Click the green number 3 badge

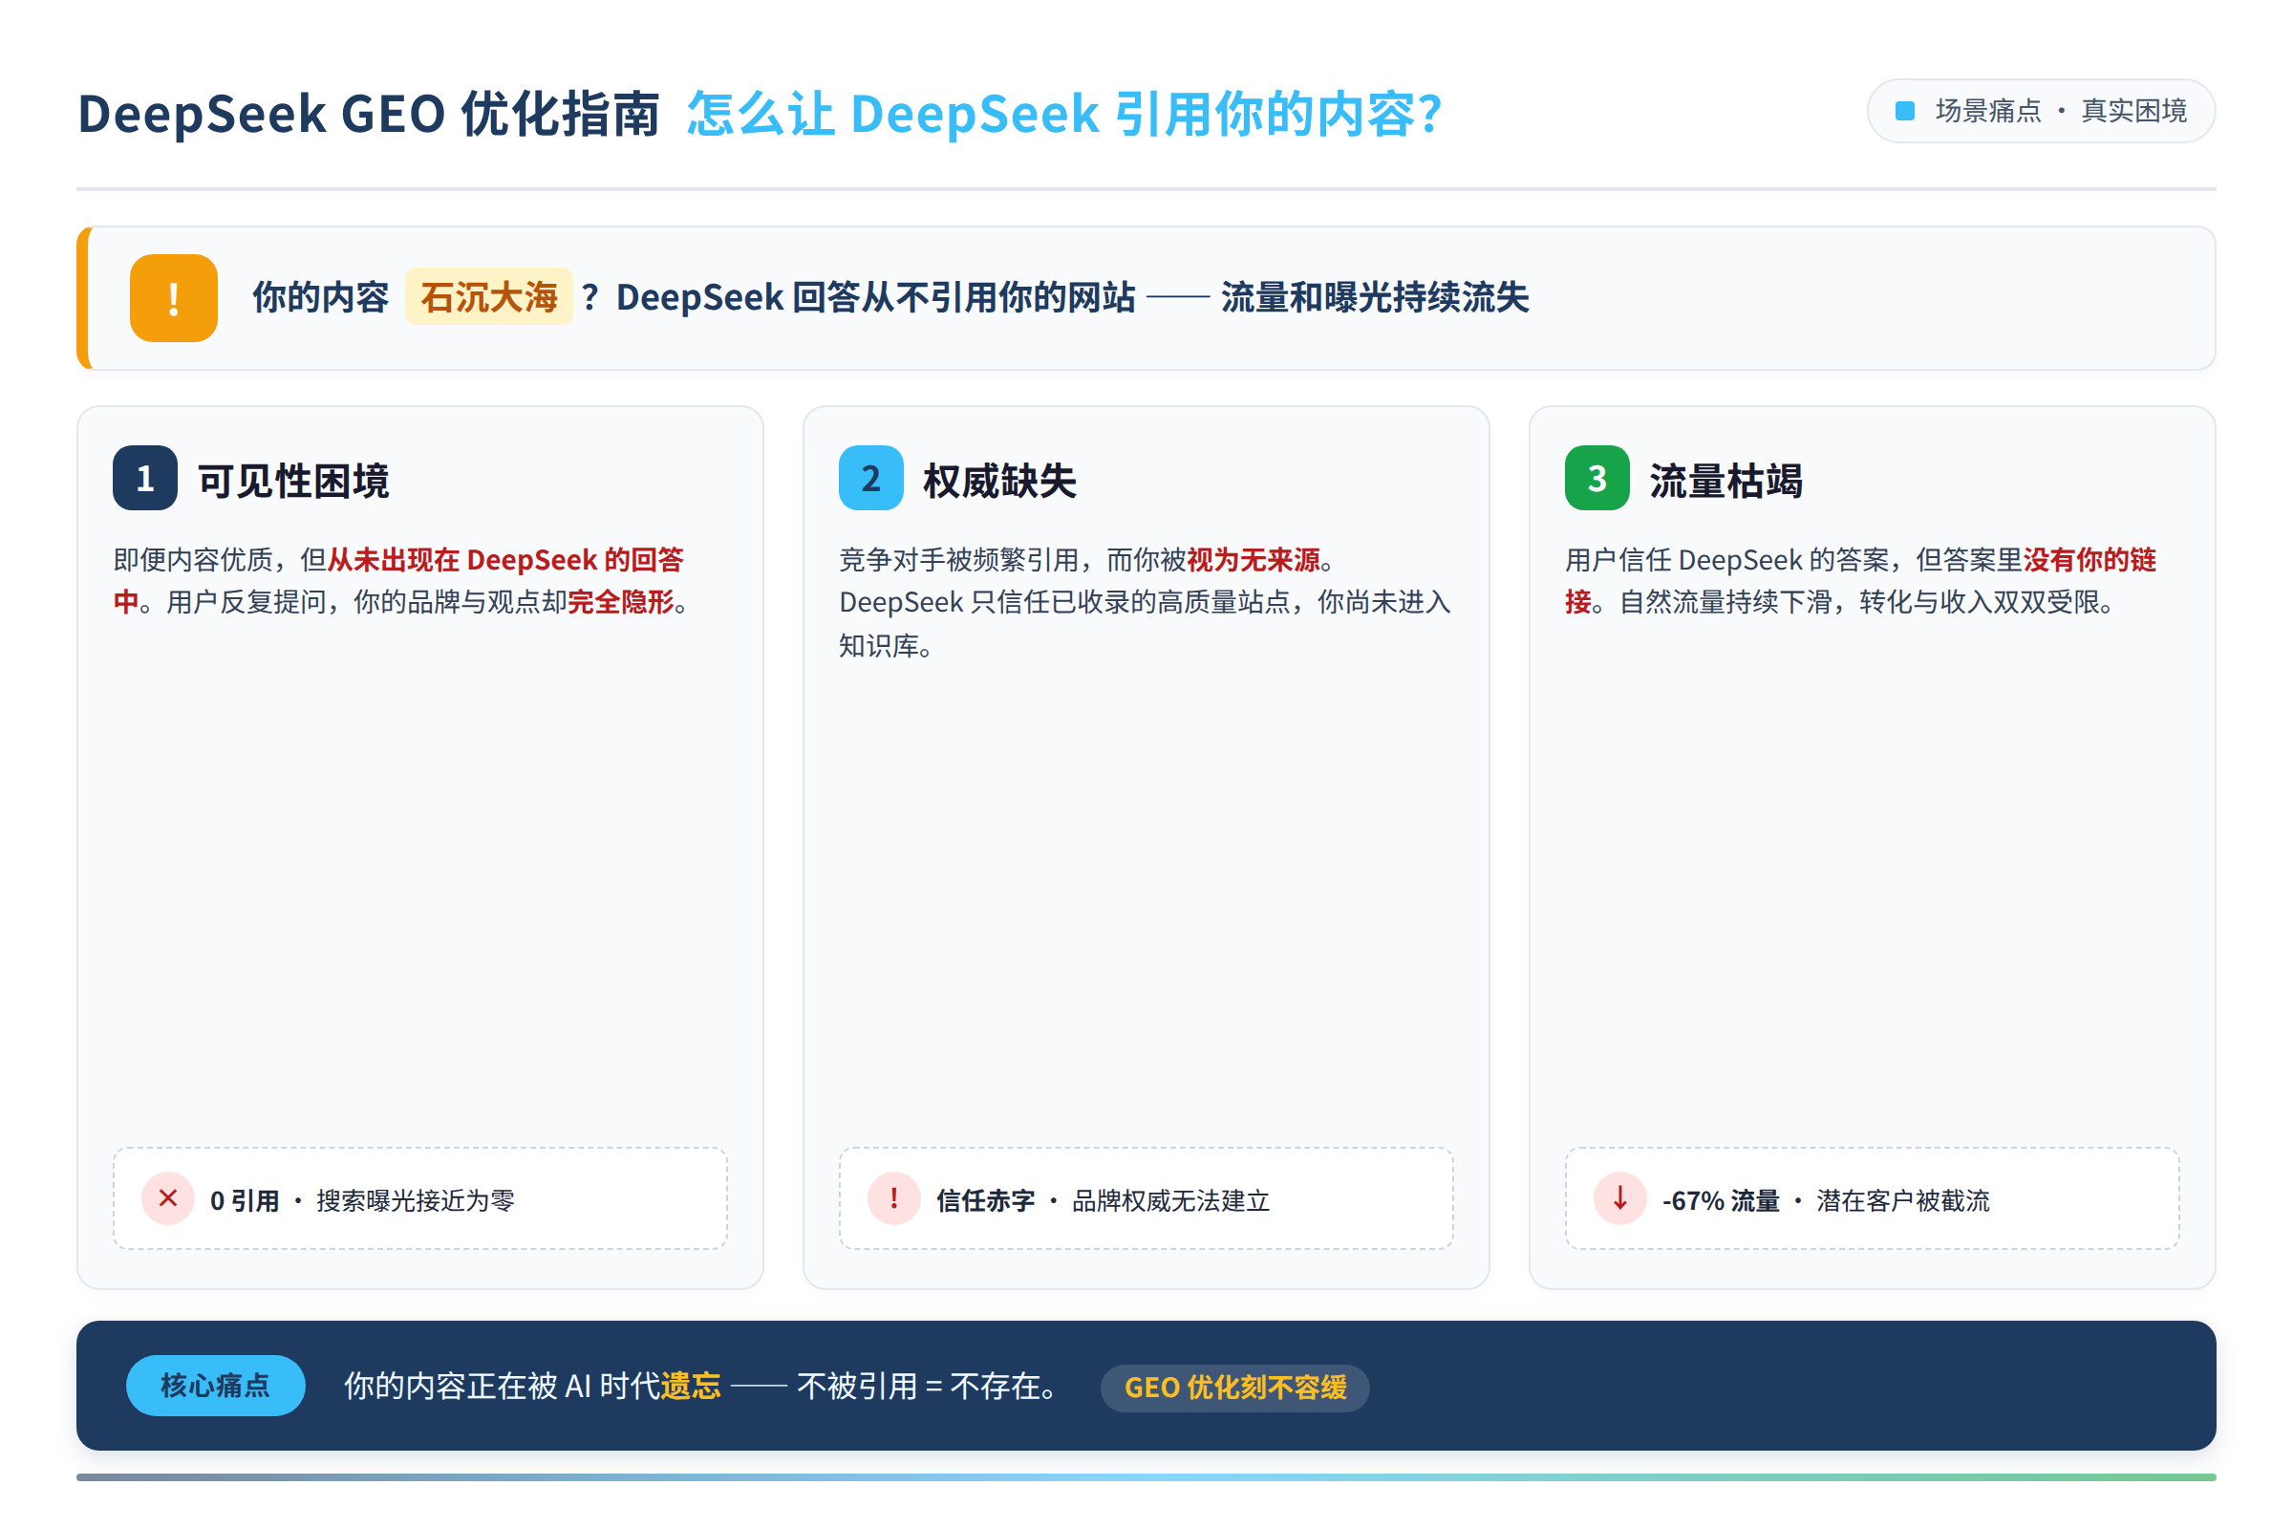[1597, 478]
